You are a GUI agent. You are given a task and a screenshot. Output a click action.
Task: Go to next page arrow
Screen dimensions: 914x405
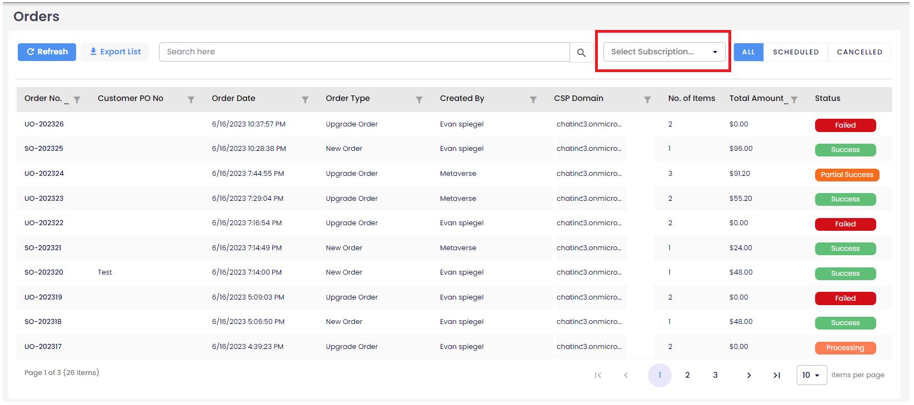749,376
